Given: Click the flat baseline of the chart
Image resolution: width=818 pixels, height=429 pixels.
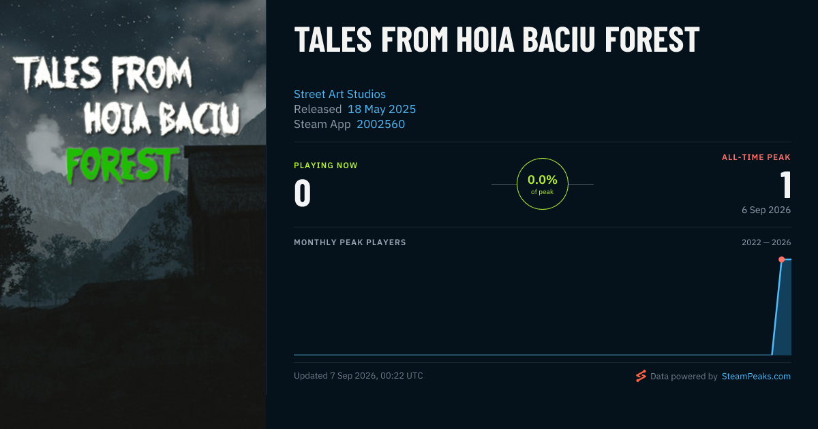Looking at the screenshot, I should coord(532,354).
